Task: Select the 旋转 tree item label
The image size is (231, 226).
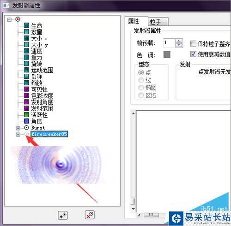Action: [x=36, y=64]
